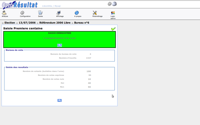The height and width of the screenshot is (125, 200).
Task: Click the Login admin users icon
Action: 113,13
